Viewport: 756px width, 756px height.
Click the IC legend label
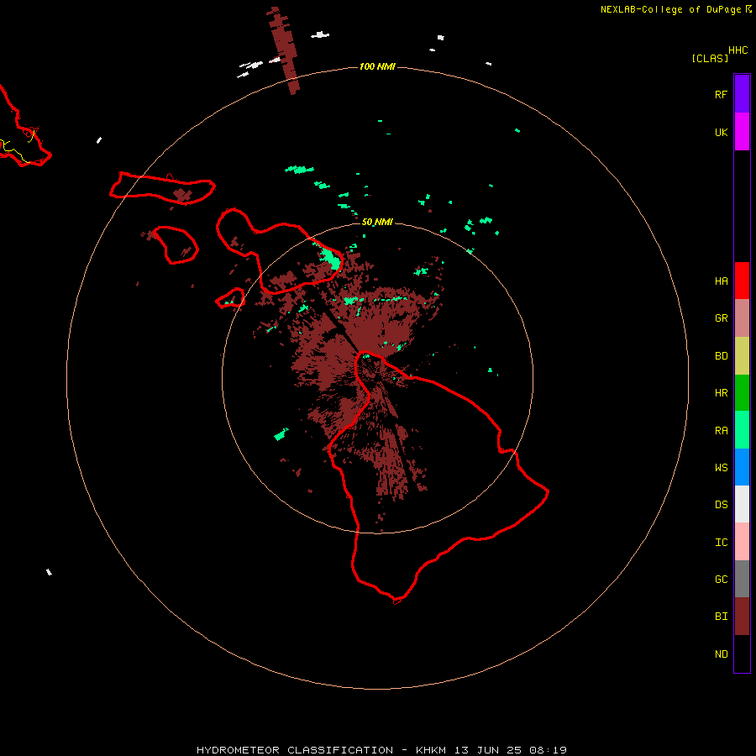coord(721,543)
